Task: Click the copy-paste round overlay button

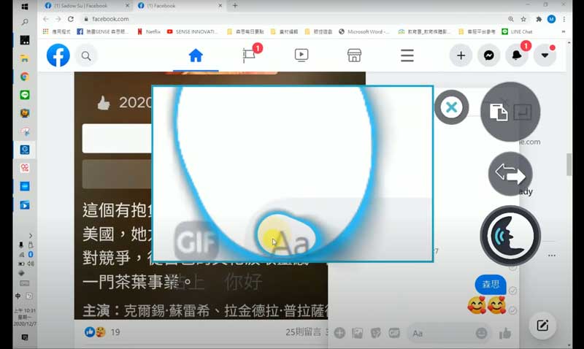Action: click(510, 112)
